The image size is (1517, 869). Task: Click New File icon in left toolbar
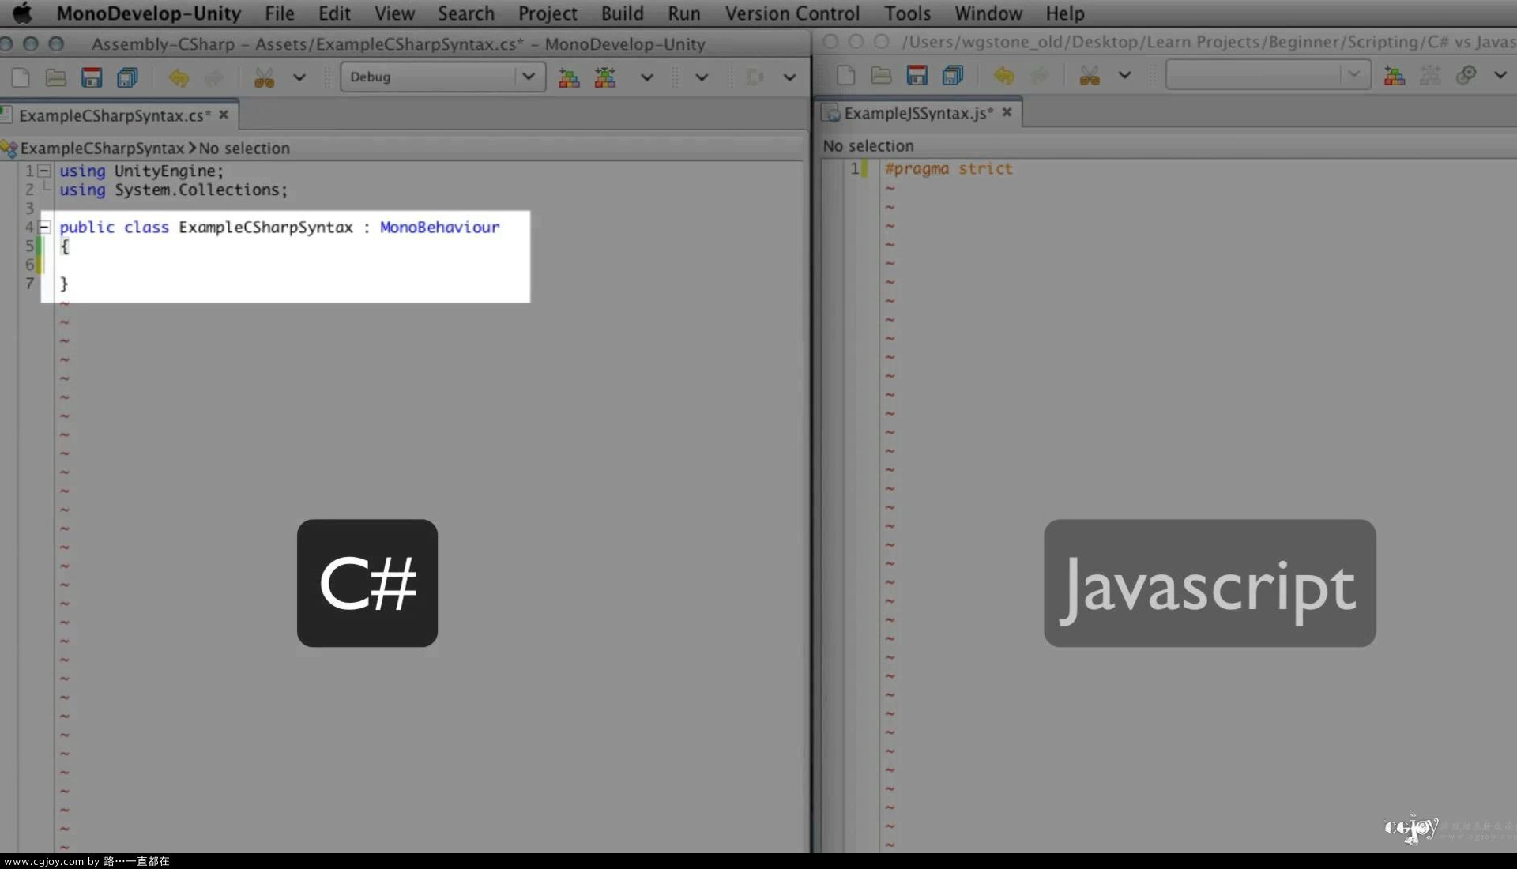[21, 77]
